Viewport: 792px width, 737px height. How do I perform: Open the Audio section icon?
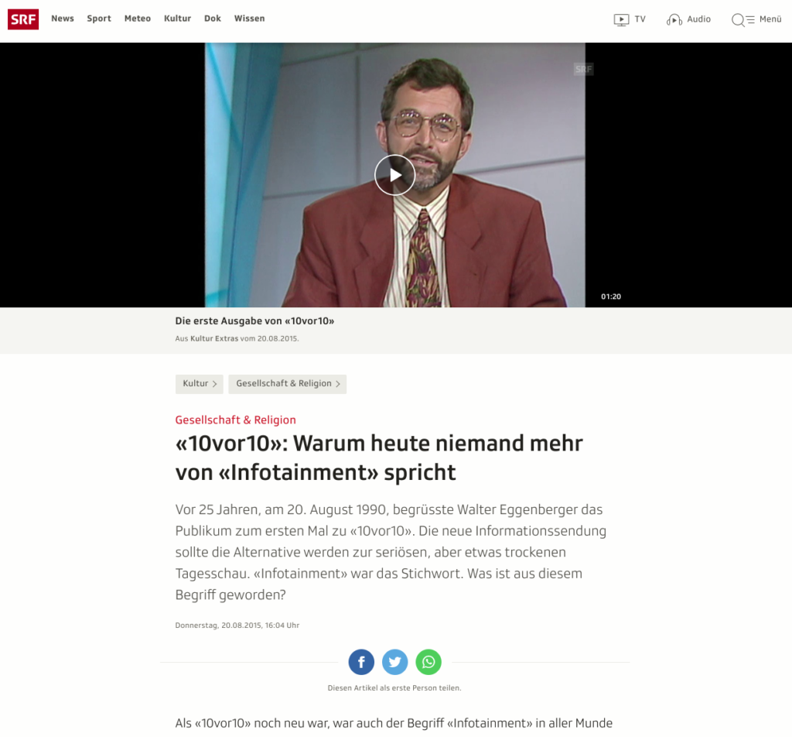[674, 19]
